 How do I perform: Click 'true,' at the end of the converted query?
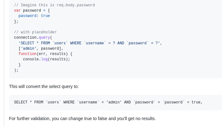pos(197,102)
